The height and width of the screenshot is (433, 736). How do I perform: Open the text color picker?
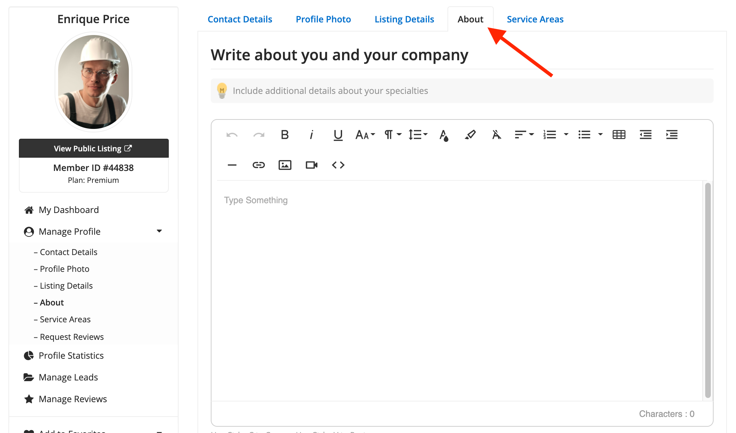click(444, 135)
